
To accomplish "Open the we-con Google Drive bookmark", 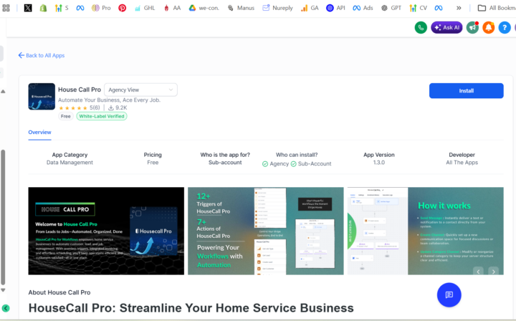I will click(x=204, y=8).
